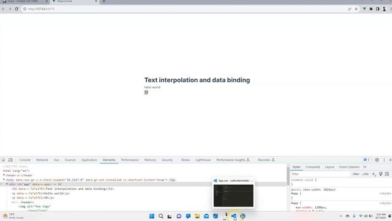
Task: Click the page heading Text interpolation
Action: click(197, 80)
